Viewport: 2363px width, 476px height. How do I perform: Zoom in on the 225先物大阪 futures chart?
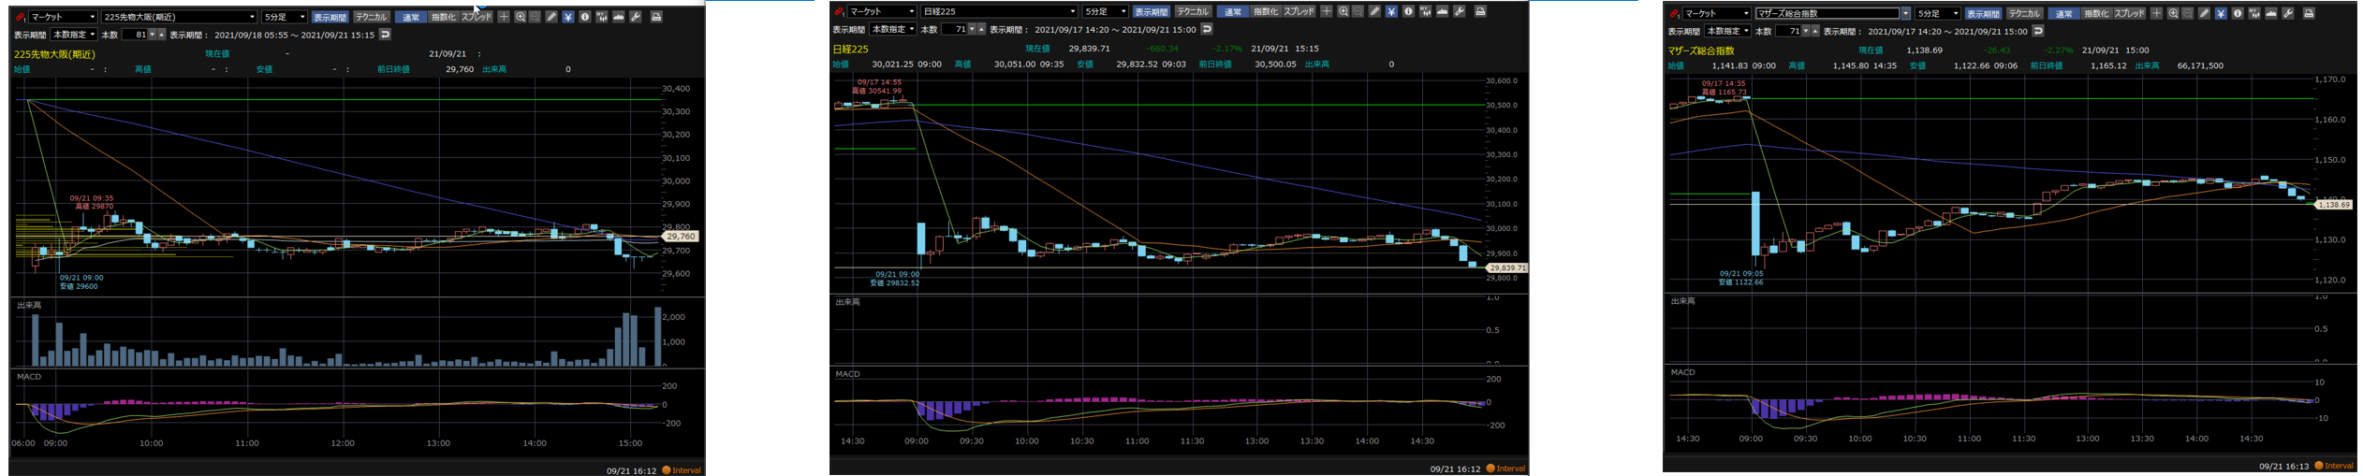pos(521,17)
